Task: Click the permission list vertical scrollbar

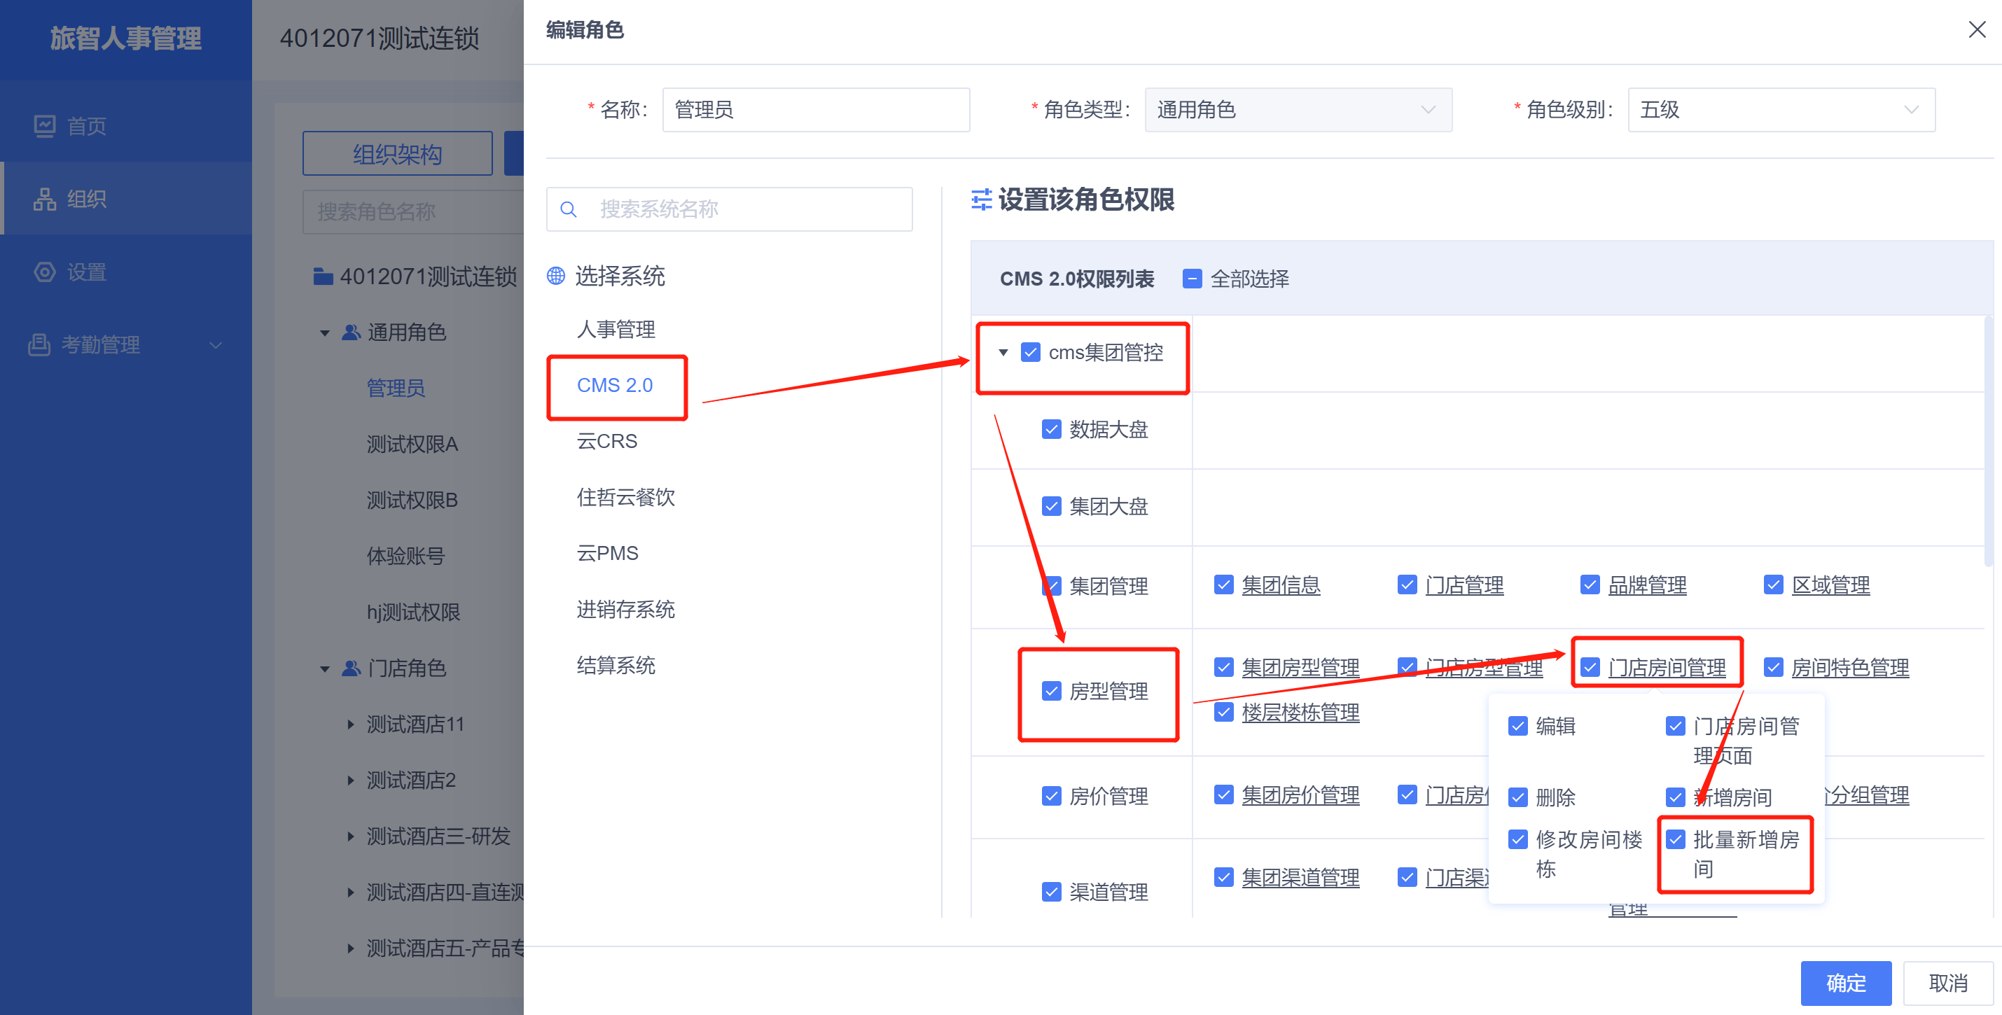Action: click(x=1988, y=442)
